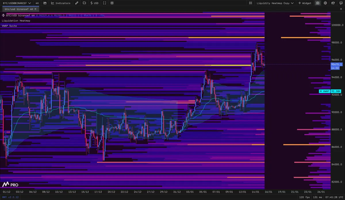
Task: Close the btc/usd binancef 4H tab
Action: click(35, 9)
